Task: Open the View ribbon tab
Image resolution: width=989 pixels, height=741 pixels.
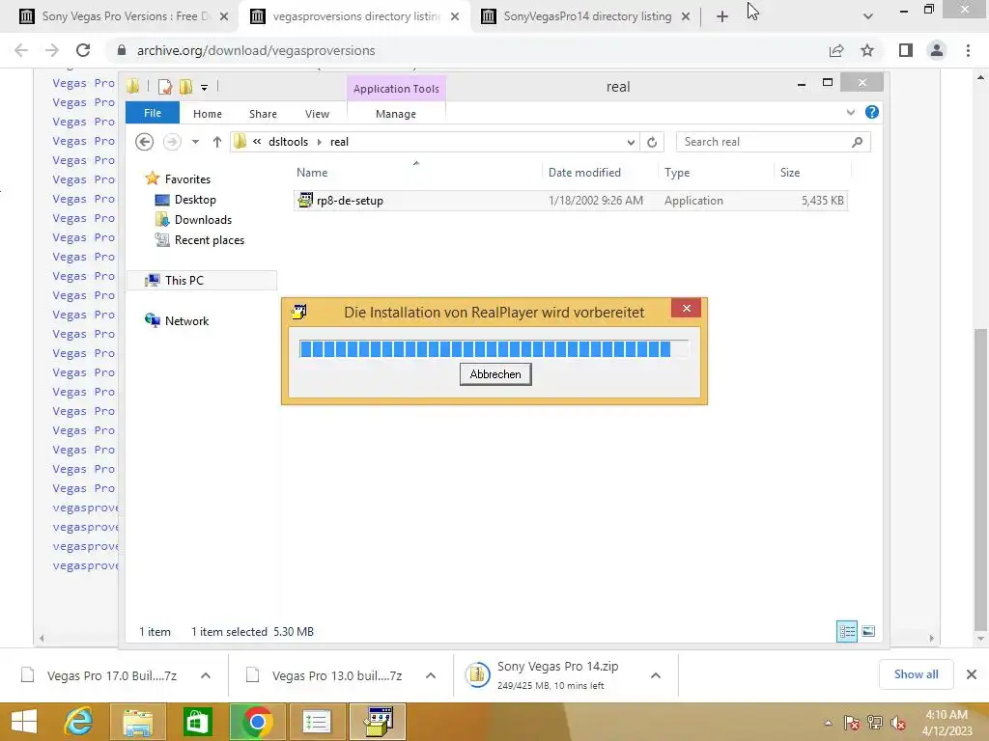Action: 317,114
